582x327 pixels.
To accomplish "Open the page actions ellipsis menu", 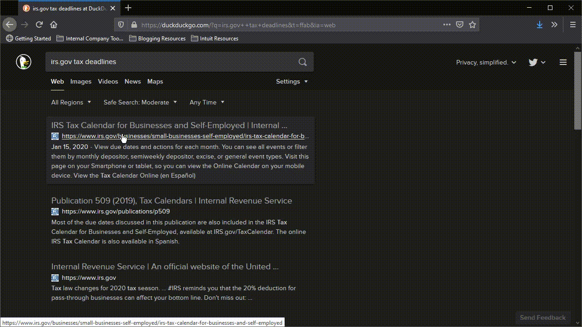I will (x=447, y=25).
